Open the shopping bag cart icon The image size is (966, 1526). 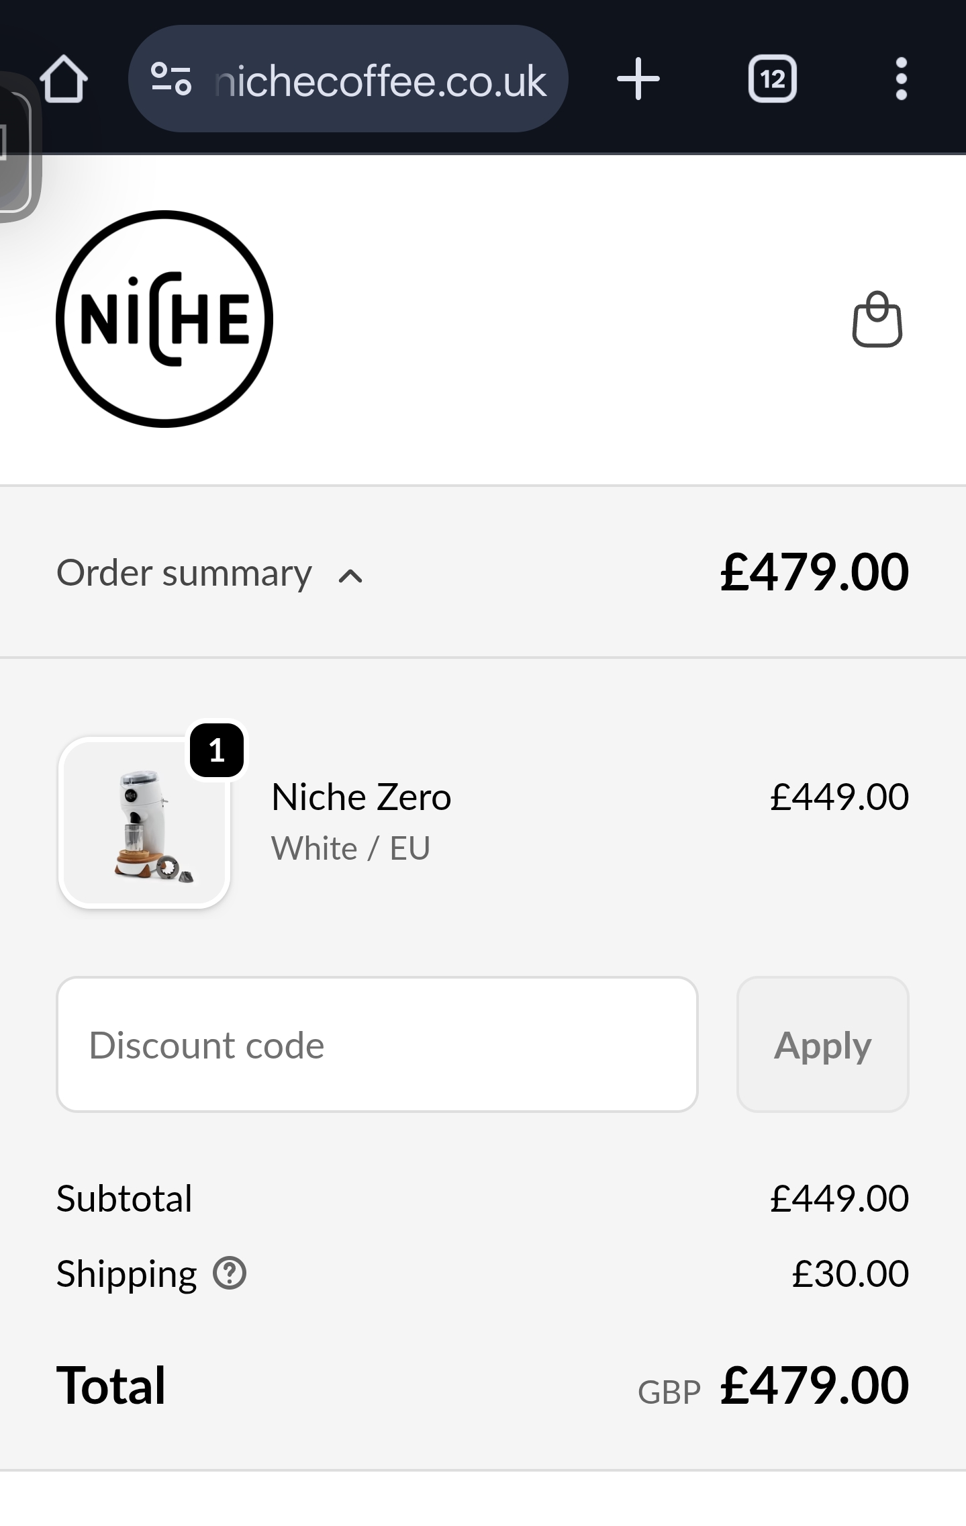(x=877, y=319)
